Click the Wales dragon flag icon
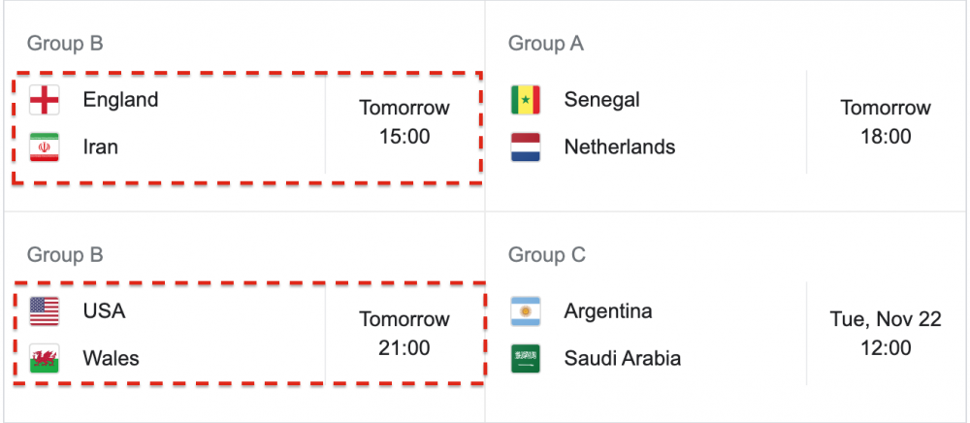The width and height of the screenshot is (970, 423). pos(45,359)
